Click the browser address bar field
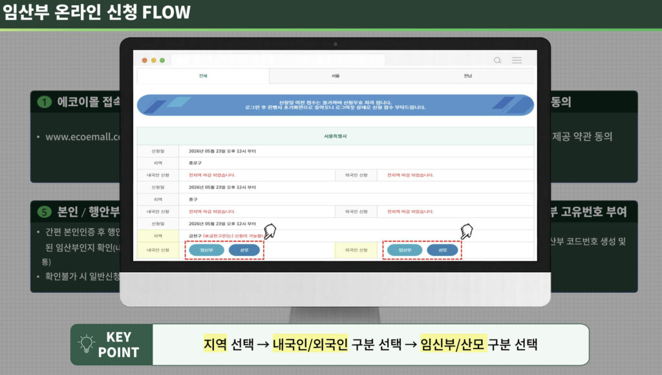Screen dimensions: 662x375 coord(278,60)
